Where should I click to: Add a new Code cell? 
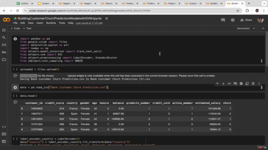pyautogui.click(x=15, y=28)
